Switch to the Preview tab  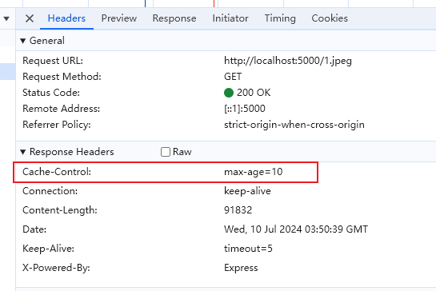118,18
